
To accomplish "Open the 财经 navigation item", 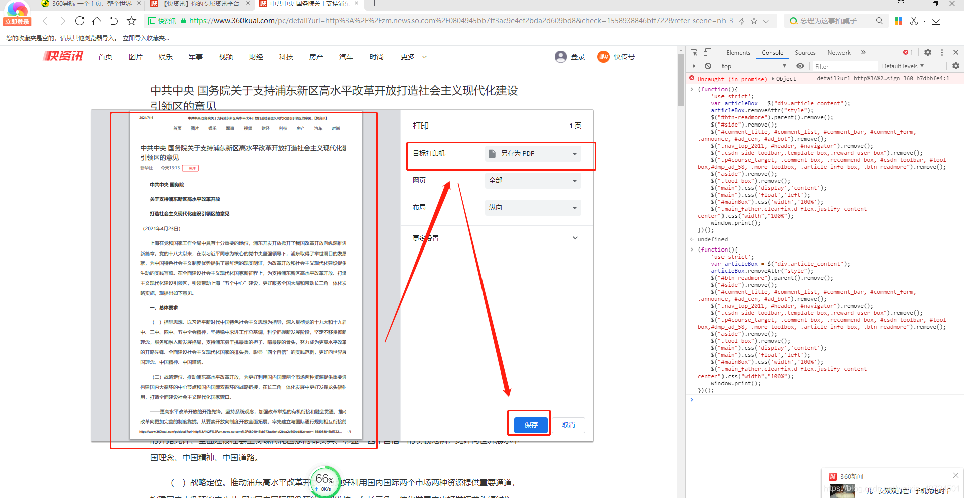I will coord(256,57).
